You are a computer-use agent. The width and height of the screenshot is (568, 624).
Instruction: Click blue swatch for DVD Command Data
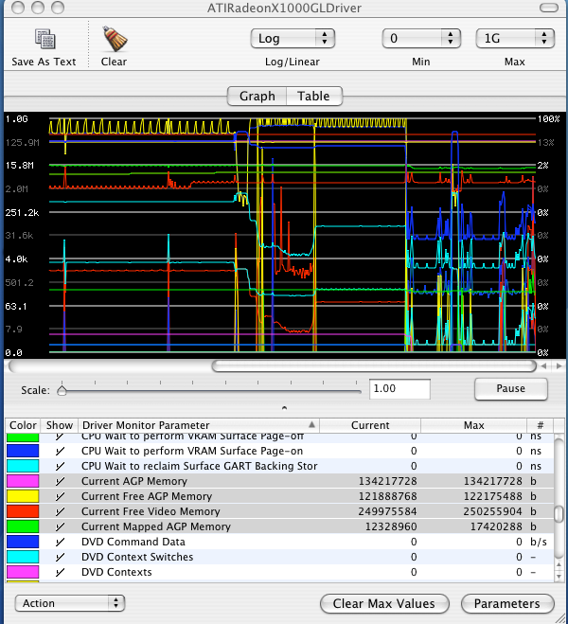pos(23,542)
